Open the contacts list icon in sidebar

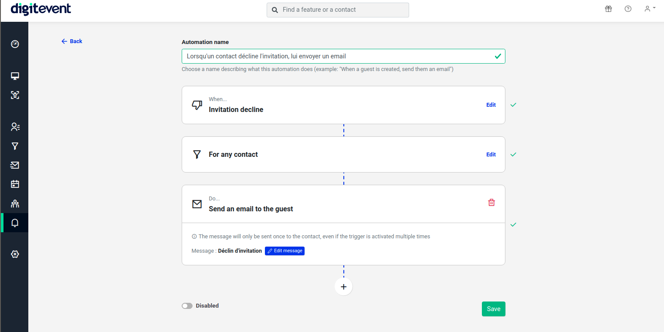coord(15,127)
